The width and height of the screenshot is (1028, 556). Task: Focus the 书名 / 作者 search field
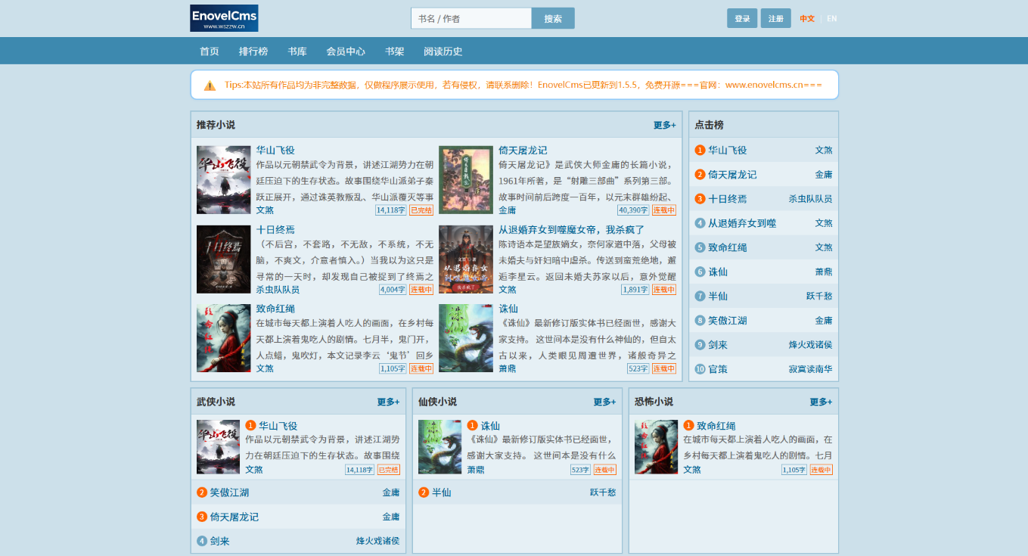coord(471,18)
